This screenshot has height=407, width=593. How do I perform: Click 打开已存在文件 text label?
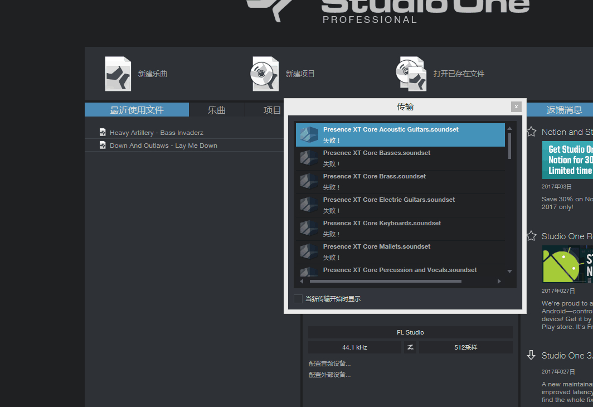click(x=459, y=74)
